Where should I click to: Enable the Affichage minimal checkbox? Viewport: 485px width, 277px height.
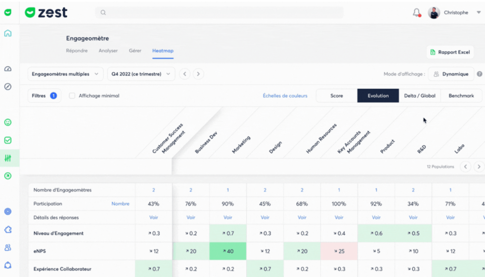pos(72,96)
